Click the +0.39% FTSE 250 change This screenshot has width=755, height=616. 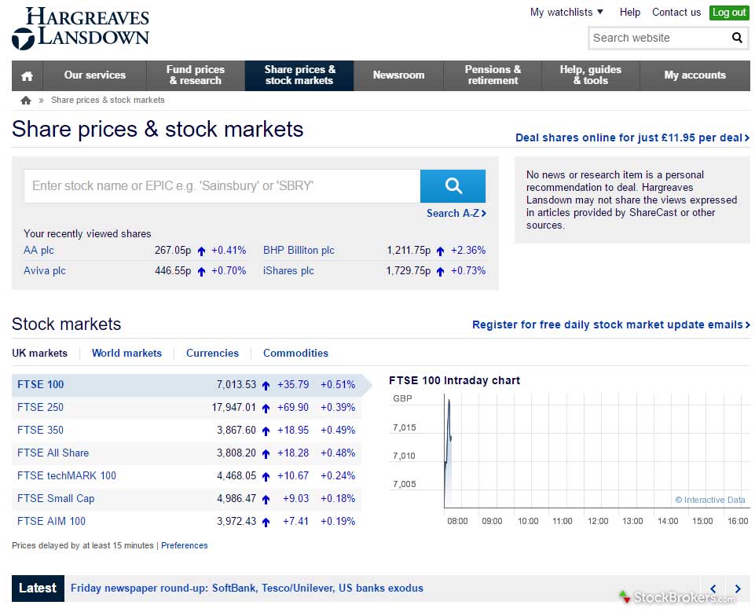(338, 408)
